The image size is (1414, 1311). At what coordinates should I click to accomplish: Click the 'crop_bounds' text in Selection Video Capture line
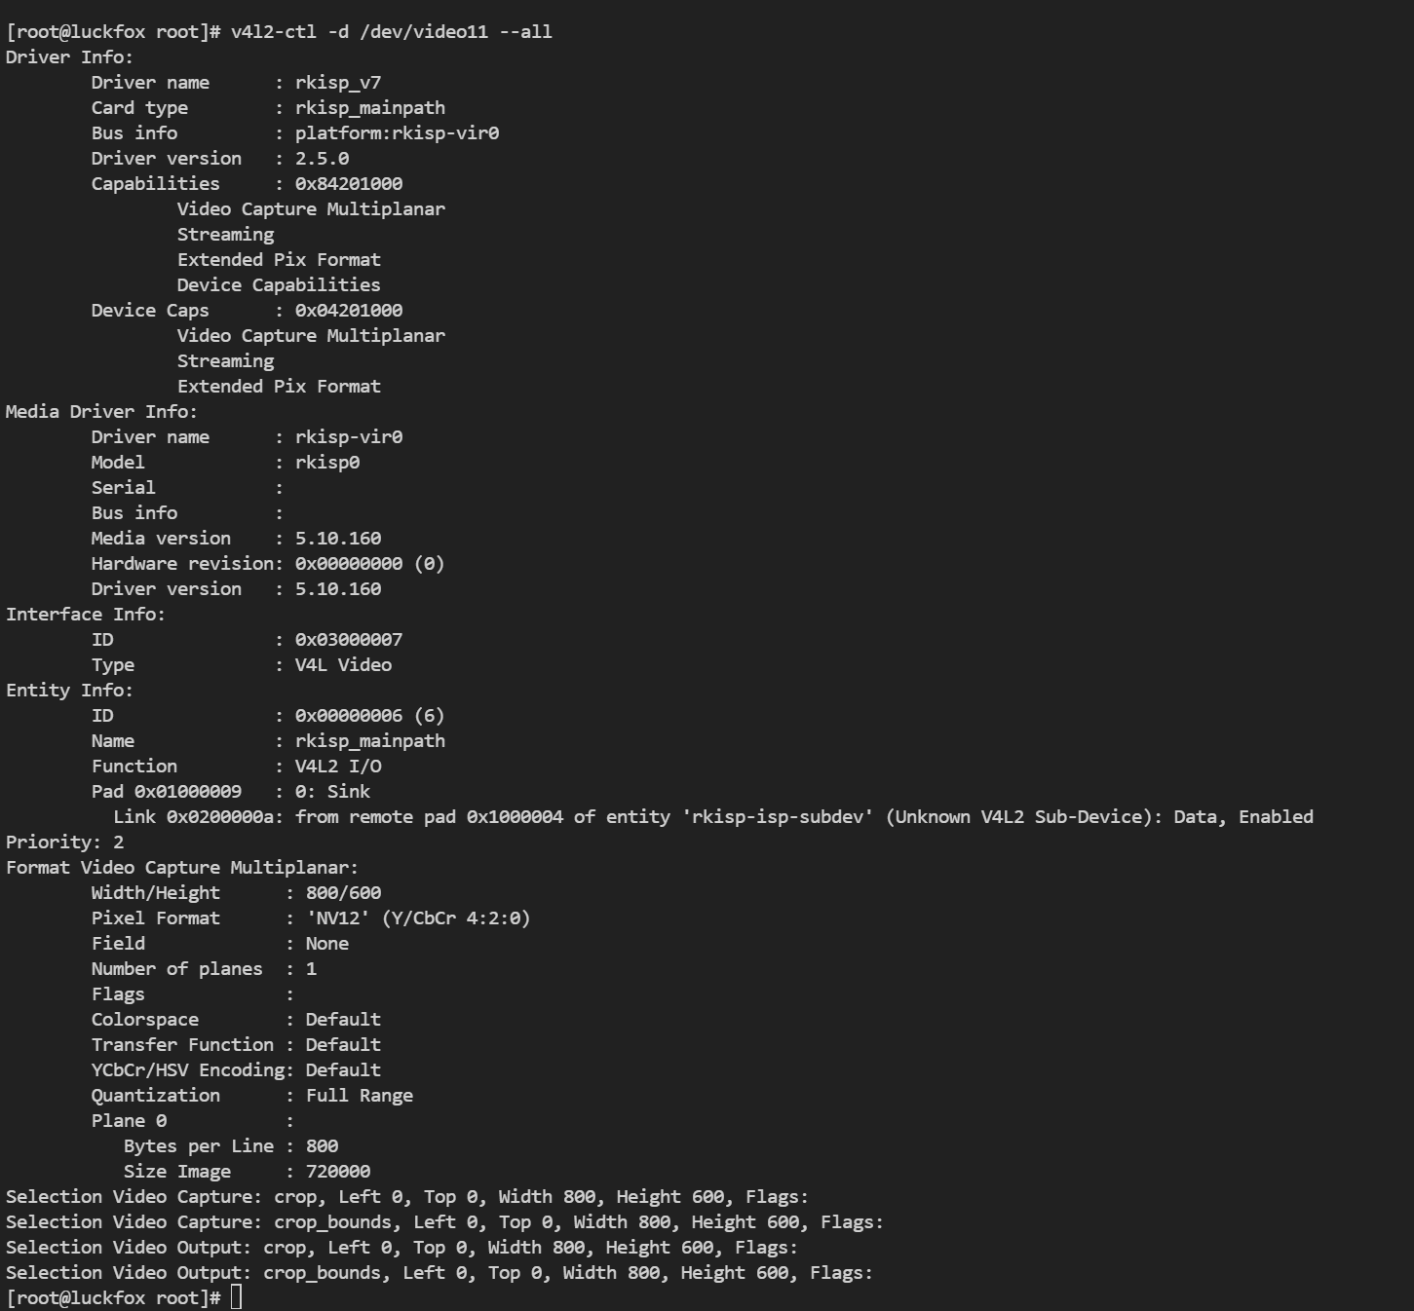tap(332, 1221)
